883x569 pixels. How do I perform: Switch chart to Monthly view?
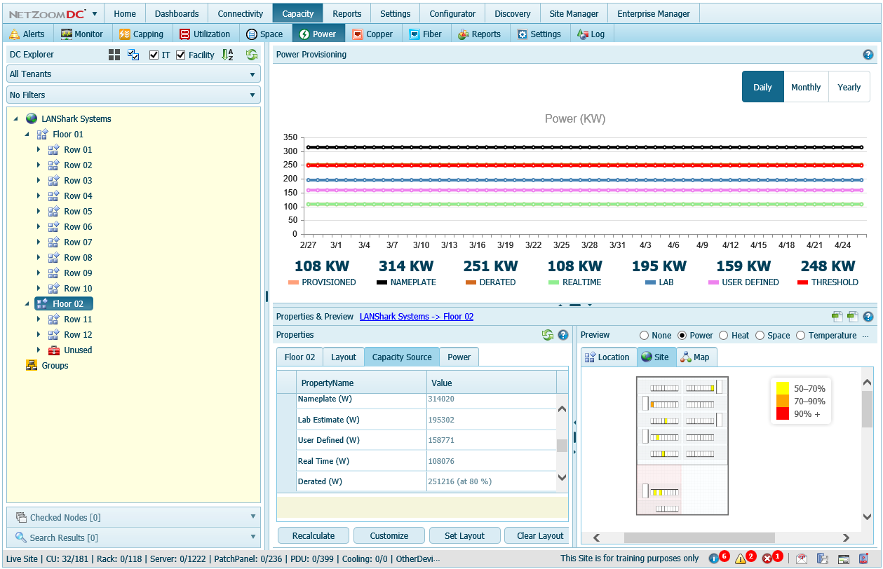806,87
